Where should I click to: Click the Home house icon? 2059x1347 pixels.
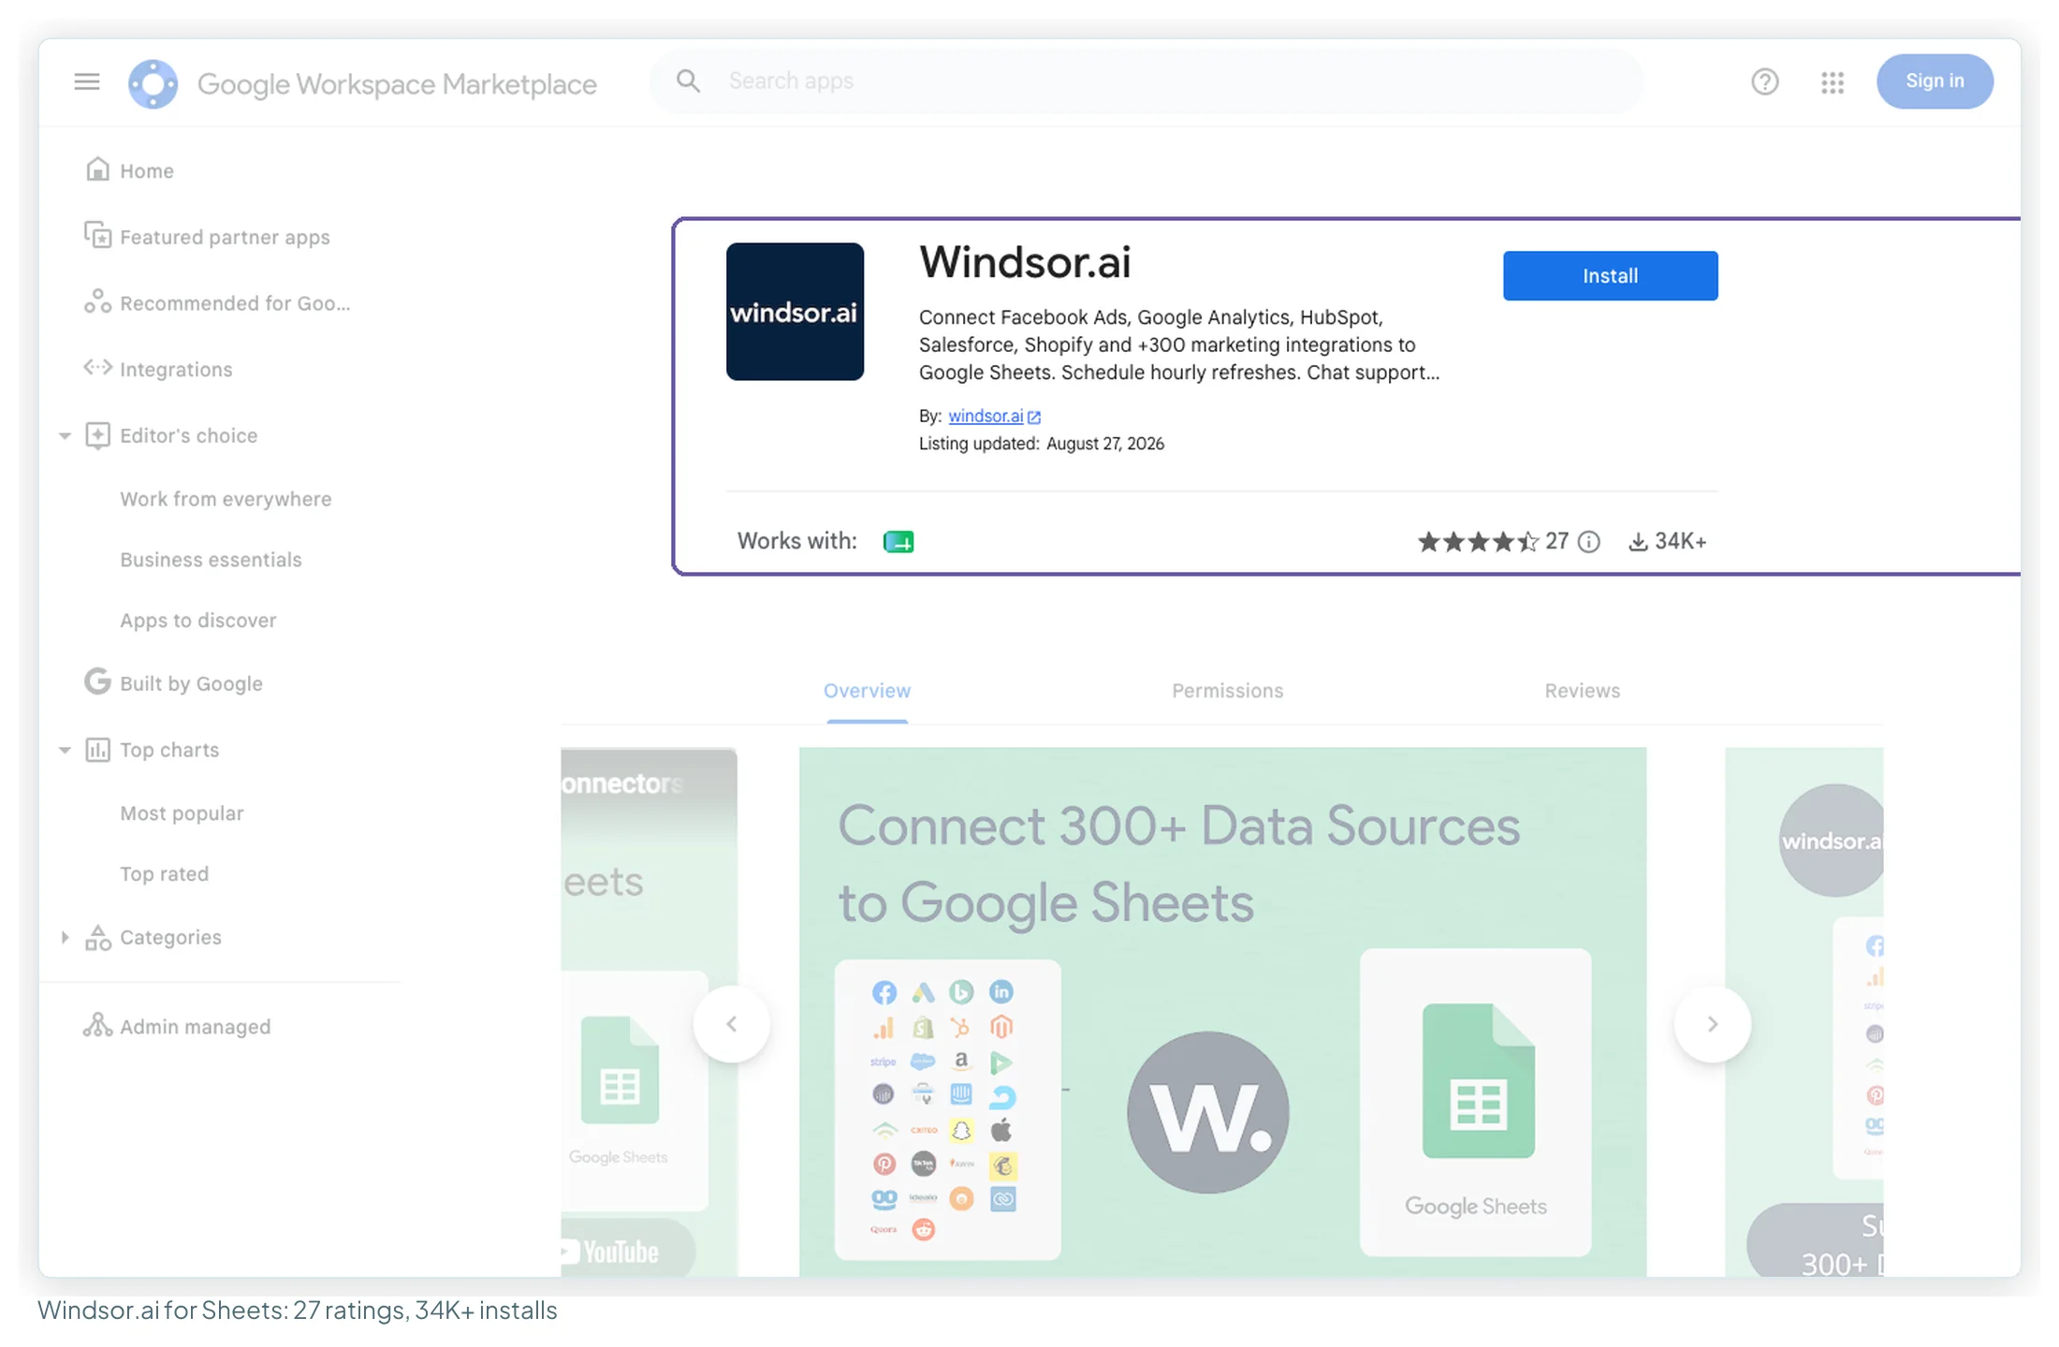pos(97,169)
